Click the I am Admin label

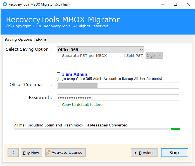pyautogui.click(x=75, y=74)
